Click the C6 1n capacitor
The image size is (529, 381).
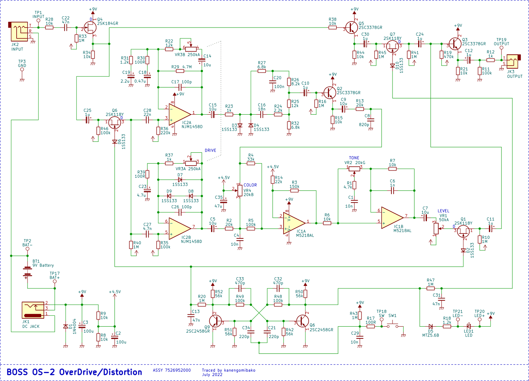pyautogui.click(x=392, y=190)
